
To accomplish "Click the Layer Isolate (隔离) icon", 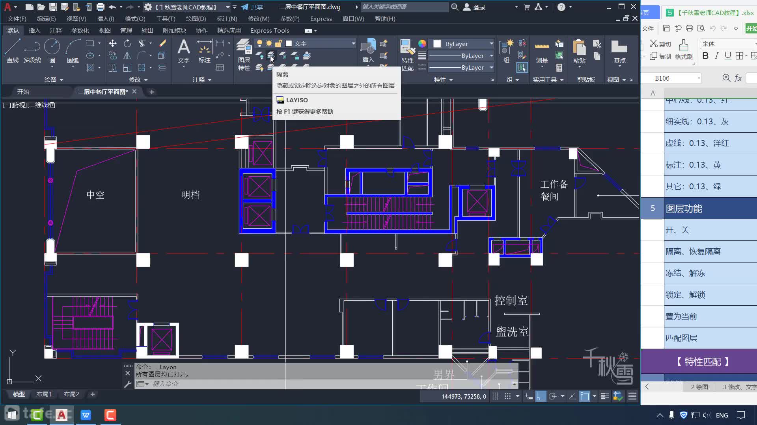I will coord(271,56).
